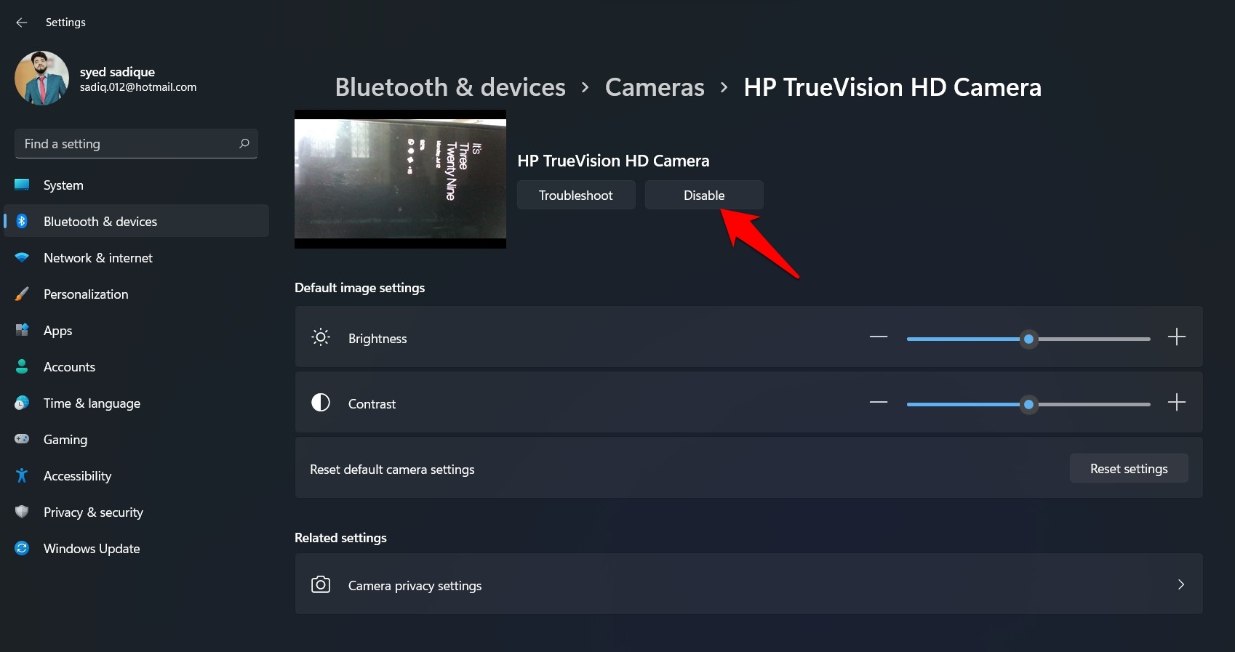This screenshot has width=1235, height=652.
Task: Increase contrast with the plus icon
Action: click(x=1176, y=403)
